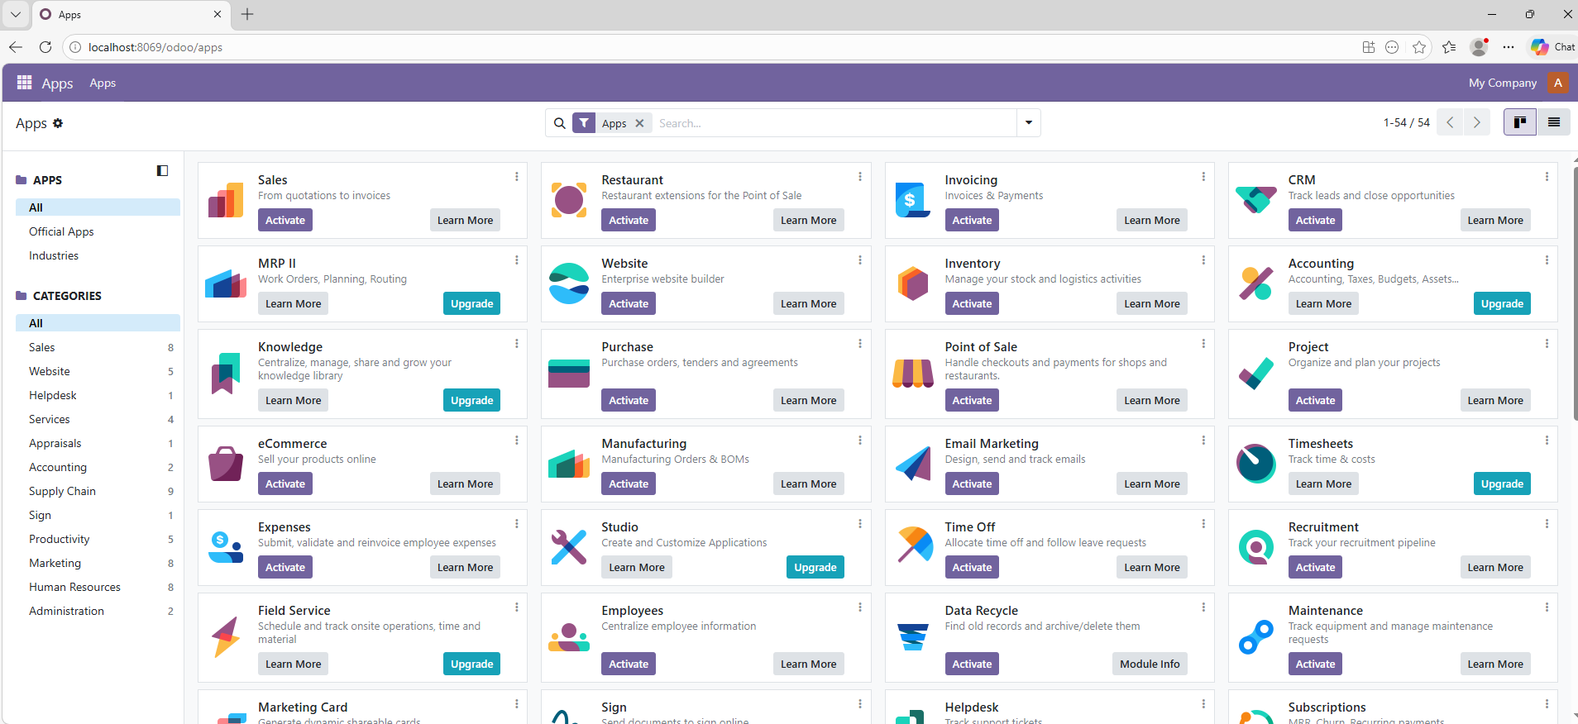This screenshot has height=724, width=1578.
Task: Click the Invoicing app icon
Action: click(913, 200)
